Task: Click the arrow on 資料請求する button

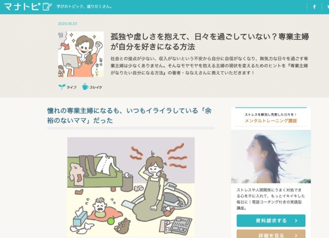Action: click(x=296, y=221)
